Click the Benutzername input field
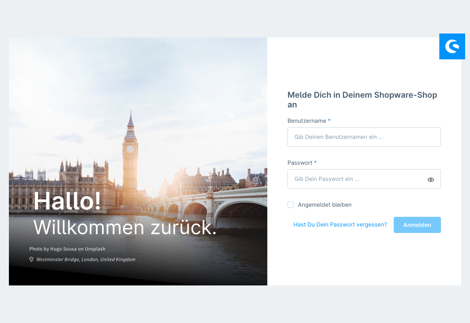 click(x=364, y=137)
